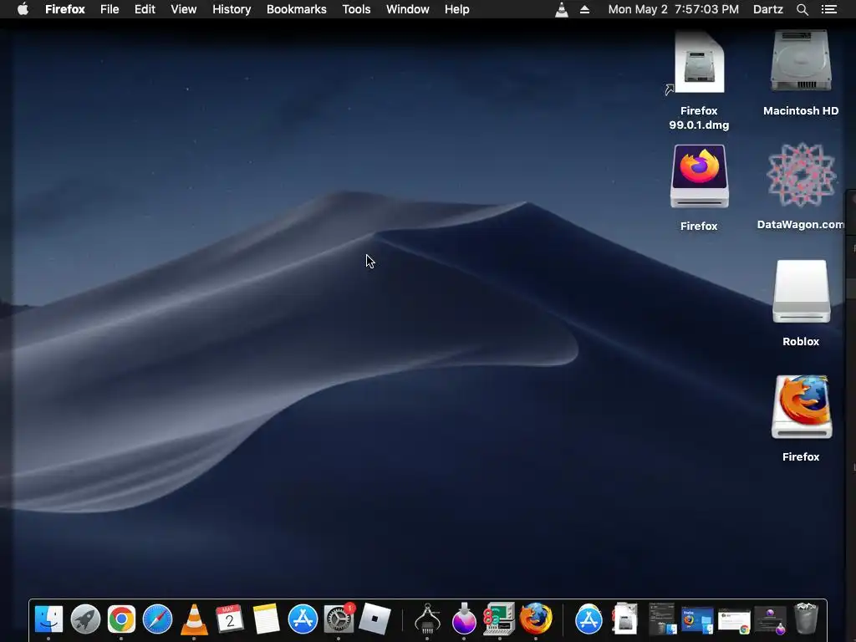Open the disk image document in dock
The height and width of the screenshot is (642, 856).
point(624,619)
